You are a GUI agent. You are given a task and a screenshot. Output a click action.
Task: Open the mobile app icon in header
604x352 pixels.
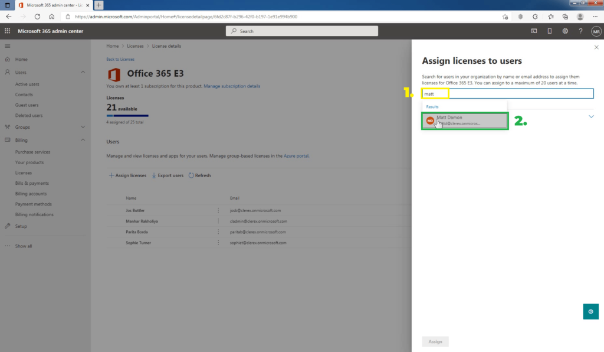click(x=550, y=31)
